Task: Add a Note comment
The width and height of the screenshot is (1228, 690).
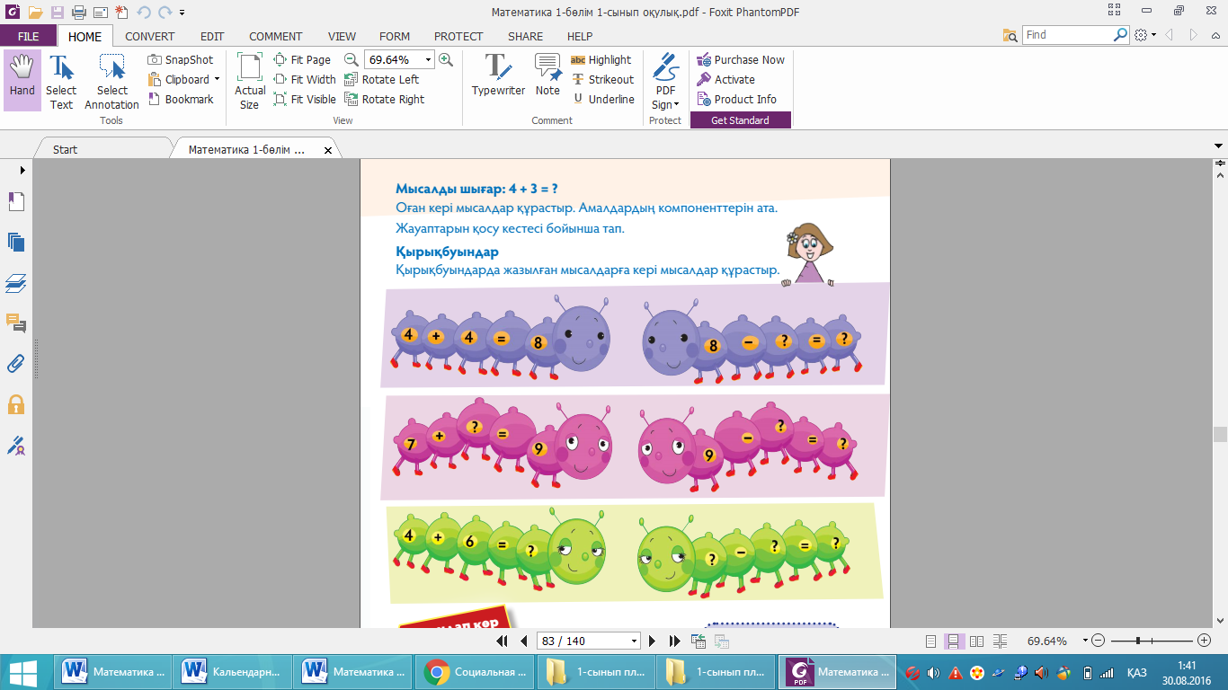Action: pos(547,76)
